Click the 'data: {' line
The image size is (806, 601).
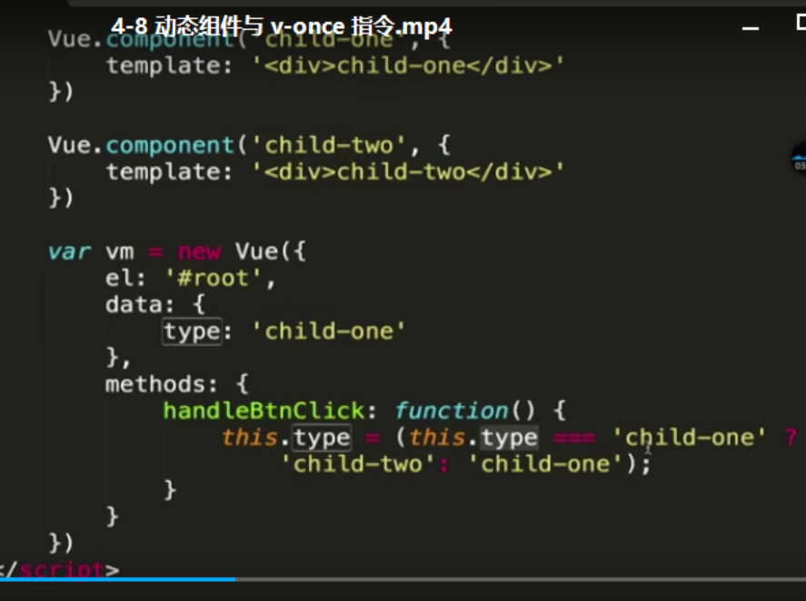(155, 305)
